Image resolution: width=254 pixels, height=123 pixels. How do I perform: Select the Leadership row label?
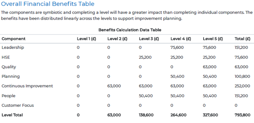coord(13,47)
